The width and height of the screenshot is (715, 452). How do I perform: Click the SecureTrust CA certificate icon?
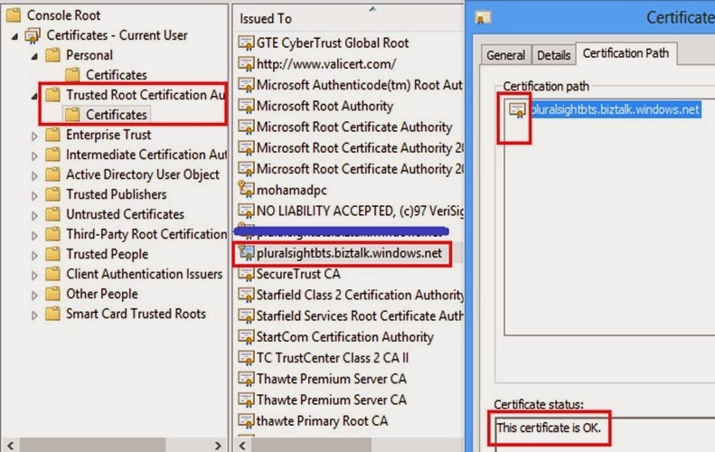click(x=246, y=274)
